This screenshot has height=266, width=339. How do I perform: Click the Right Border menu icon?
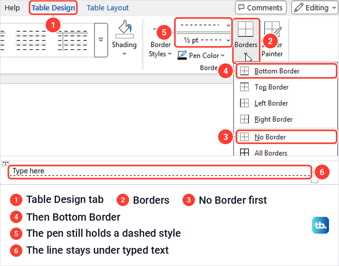pyautogui.click(x=245, y=119)
